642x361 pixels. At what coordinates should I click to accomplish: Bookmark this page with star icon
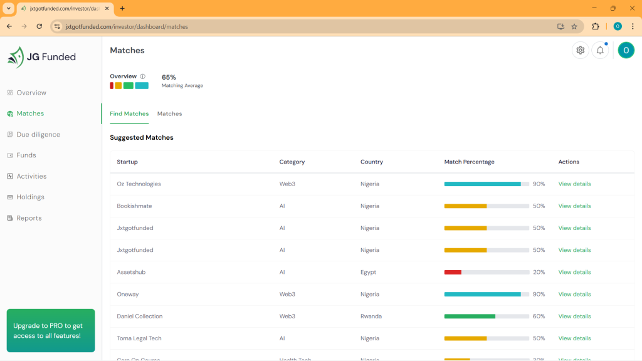pos(574,26)
